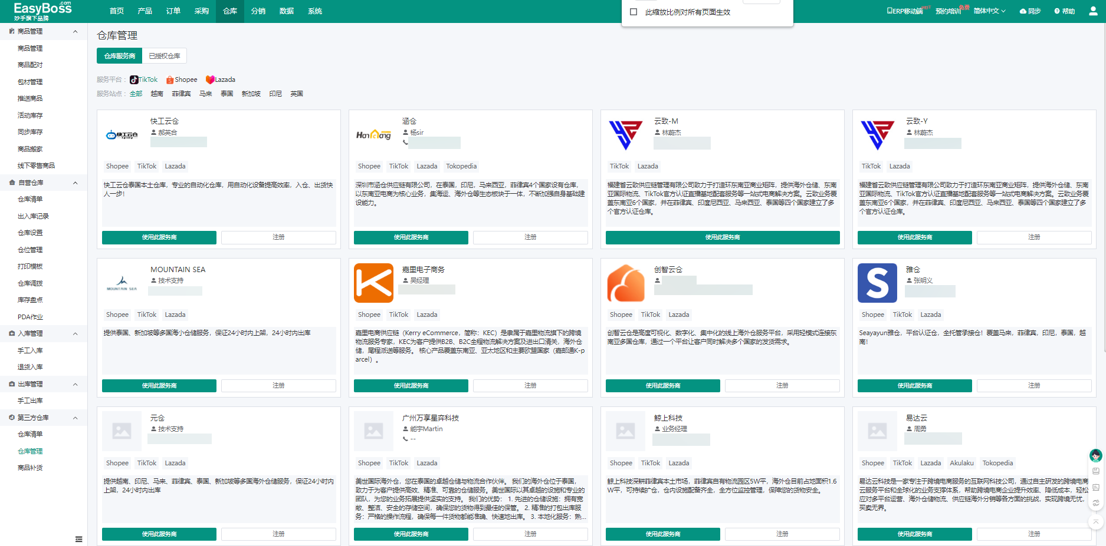Click the back-to-top arrow button
This screenshot has height=546, width=1106.
point(1095,521)
